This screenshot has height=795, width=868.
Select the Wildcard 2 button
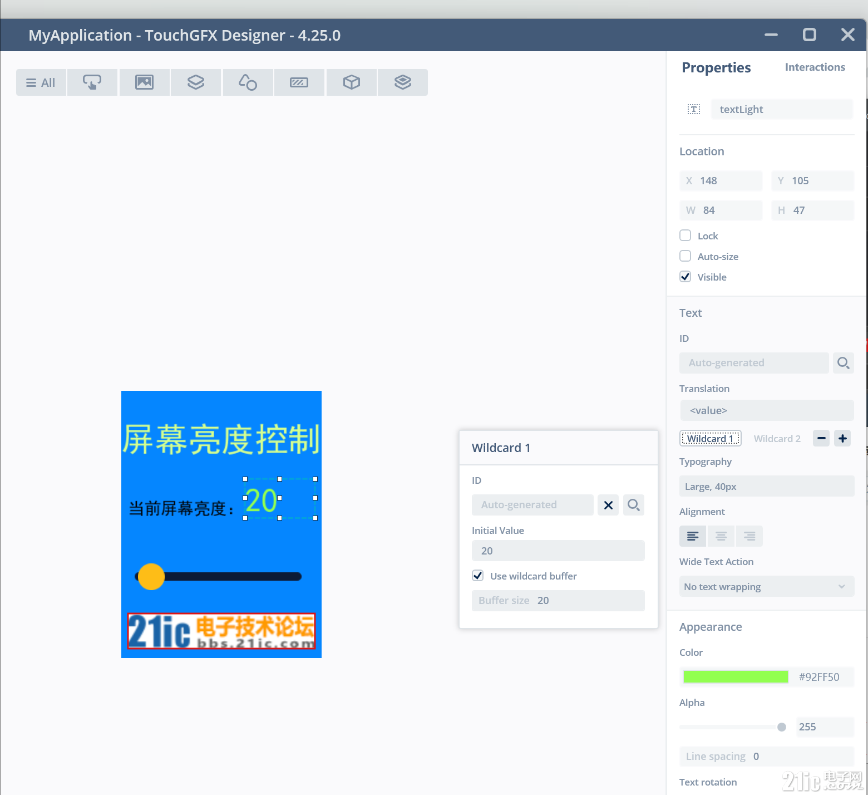click(777, 439)
